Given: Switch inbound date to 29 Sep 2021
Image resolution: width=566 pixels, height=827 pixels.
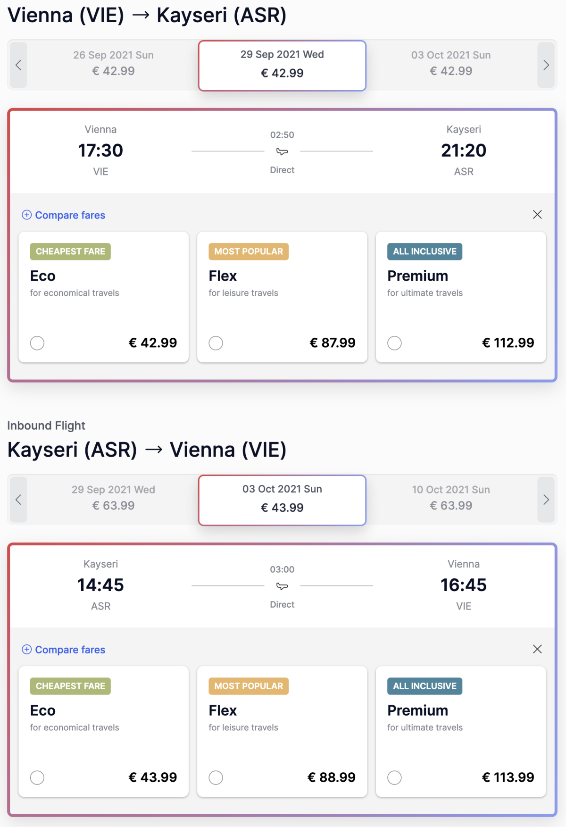Looking at the screenshot, I should tap(113, 498).
